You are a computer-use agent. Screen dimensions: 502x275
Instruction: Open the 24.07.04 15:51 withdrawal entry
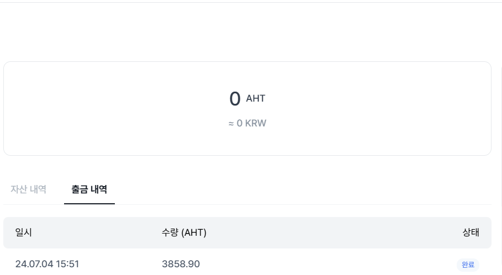[x=47, y=264]
